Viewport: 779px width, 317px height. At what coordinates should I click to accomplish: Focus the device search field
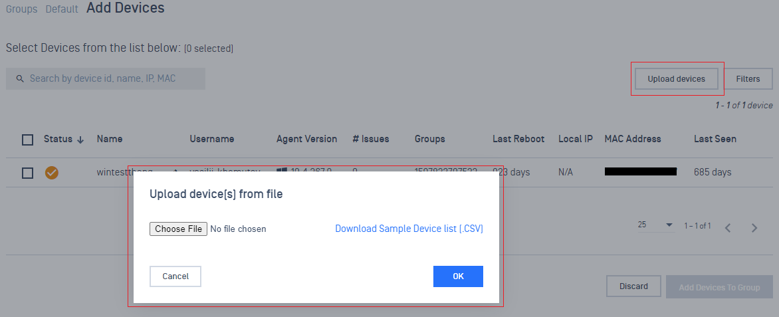(105, 78)
